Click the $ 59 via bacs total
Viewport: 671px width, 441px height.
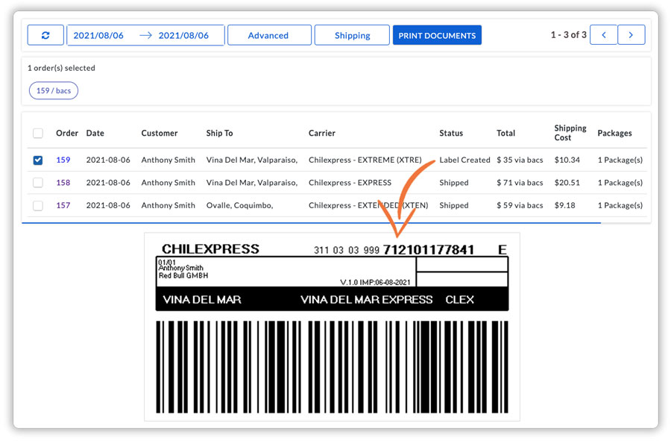(520, 205)
